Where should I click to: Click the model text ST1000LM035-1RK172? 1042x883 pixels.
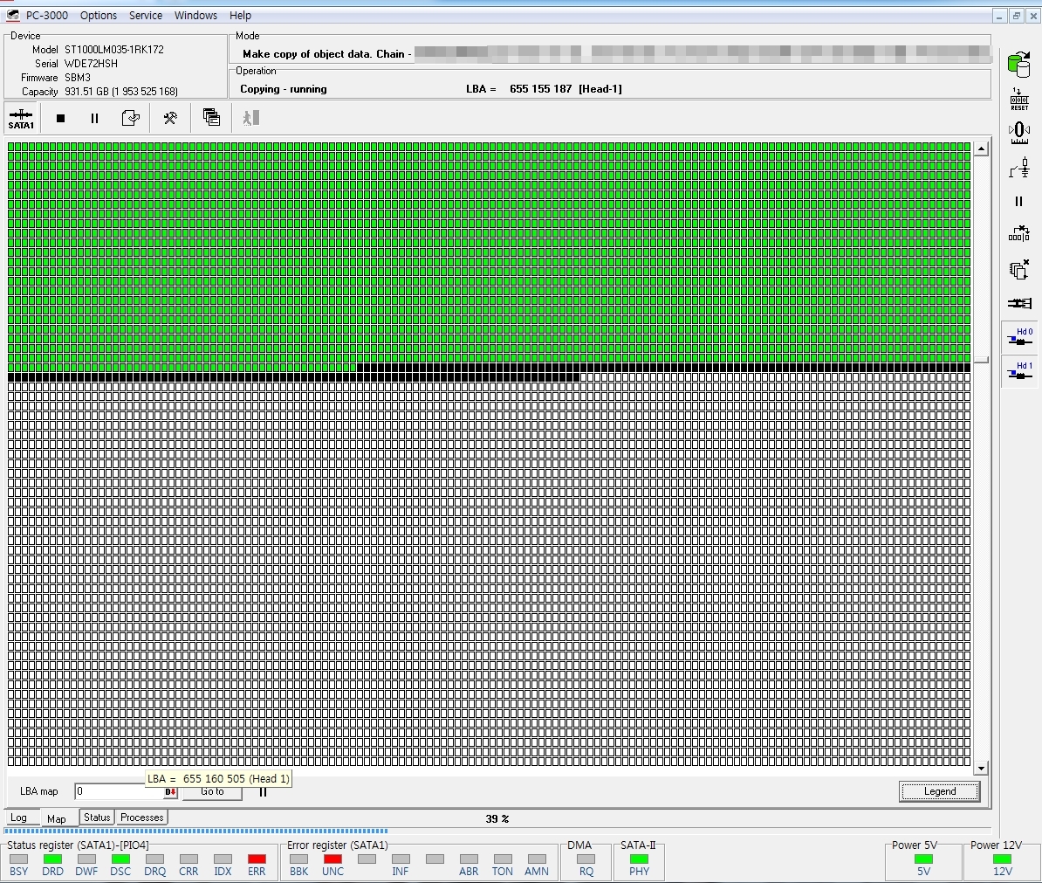[113, 50]
